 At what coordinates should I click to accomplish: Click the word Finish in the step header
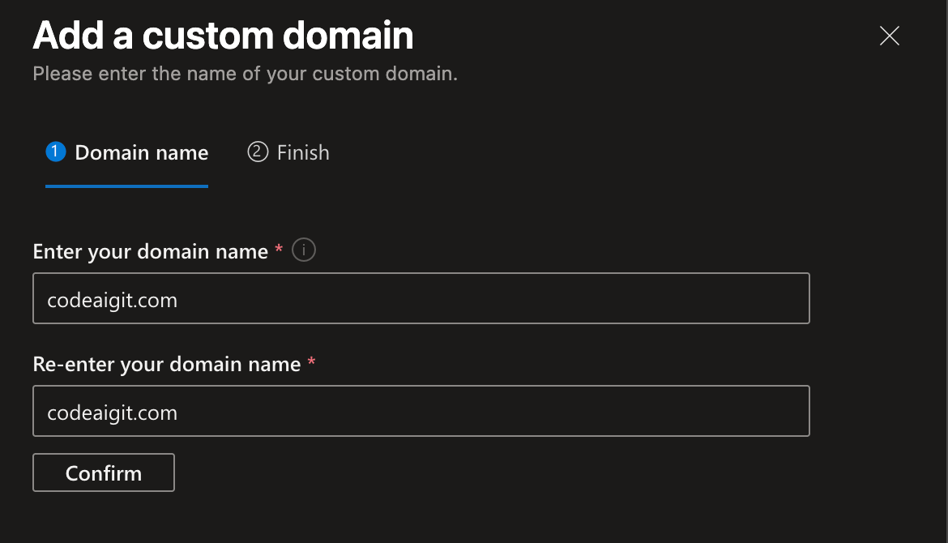(x=303, y=152)
